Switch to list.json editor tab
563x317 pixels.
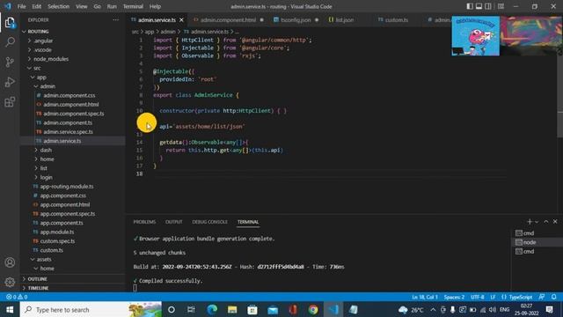point(344,20)
